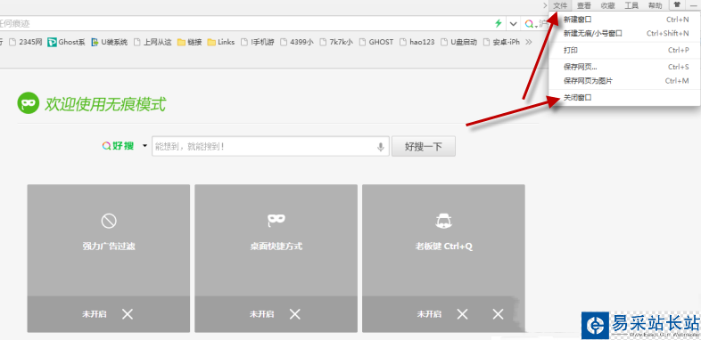Toggle the 未开启 switch for 桌面快捷方式

[275, 314]
